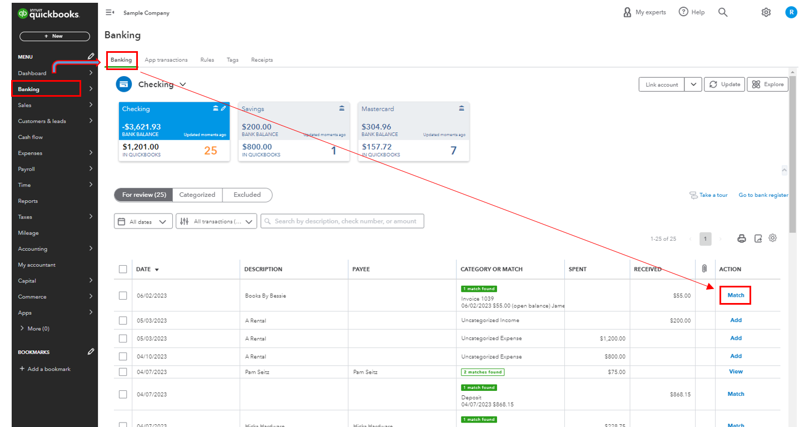Export the transaction list
The height and width of the screenshot is (427, 799).
click(758, 239)
